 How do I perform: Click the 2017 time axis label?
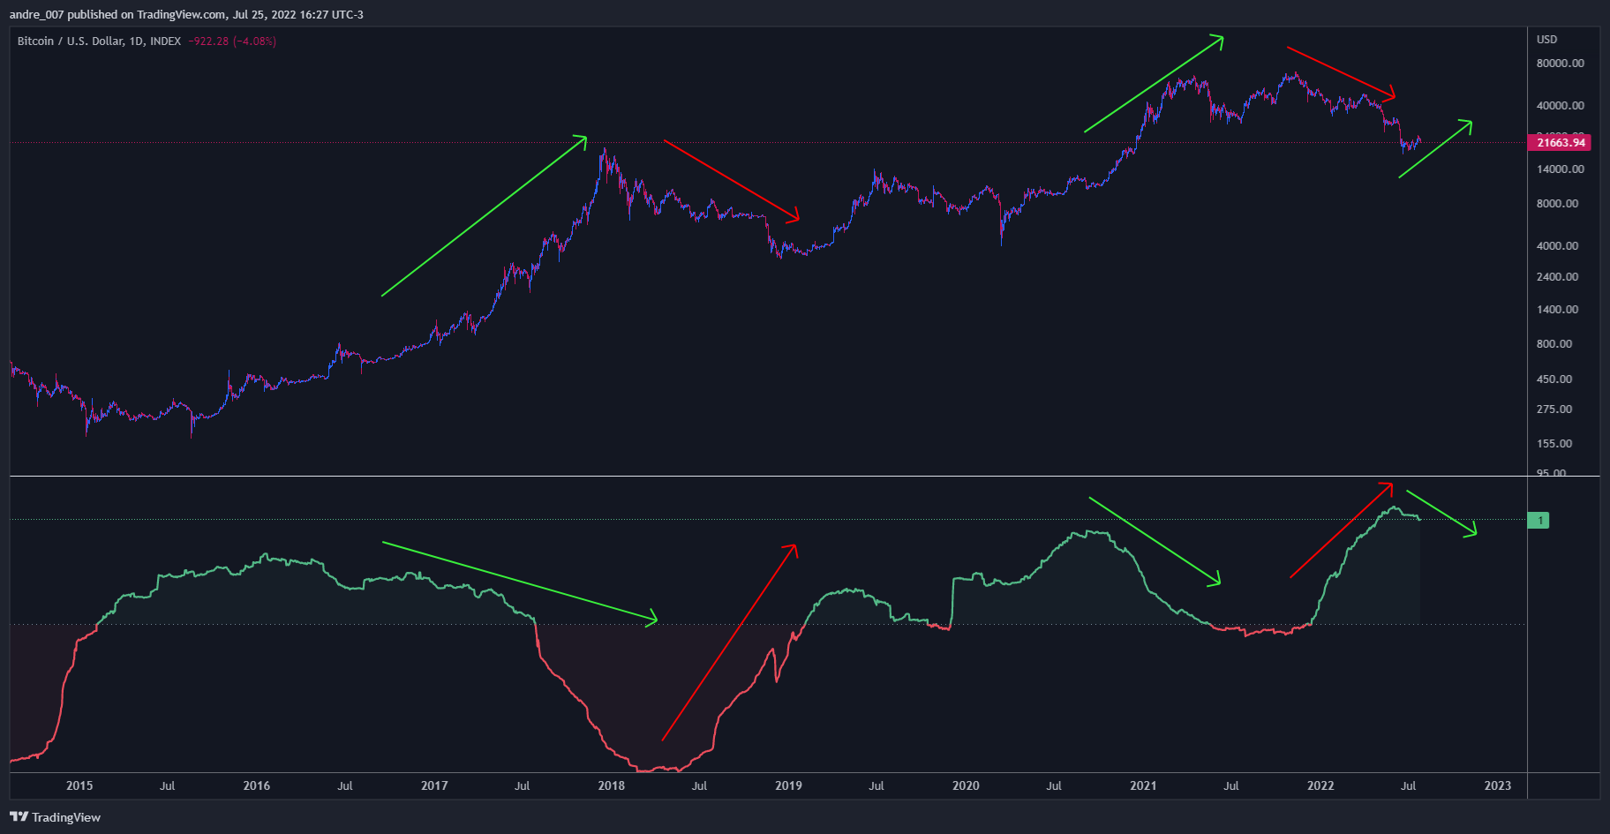pyautogui.click(x=434, y=785)
